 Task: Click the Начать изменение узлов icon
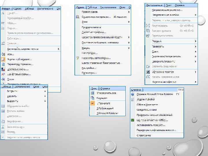(x=148, y=77)
